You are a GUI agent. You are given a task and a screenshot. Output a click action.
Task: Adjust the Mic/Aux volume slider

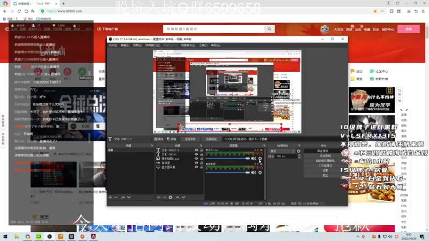click(227, 159)
